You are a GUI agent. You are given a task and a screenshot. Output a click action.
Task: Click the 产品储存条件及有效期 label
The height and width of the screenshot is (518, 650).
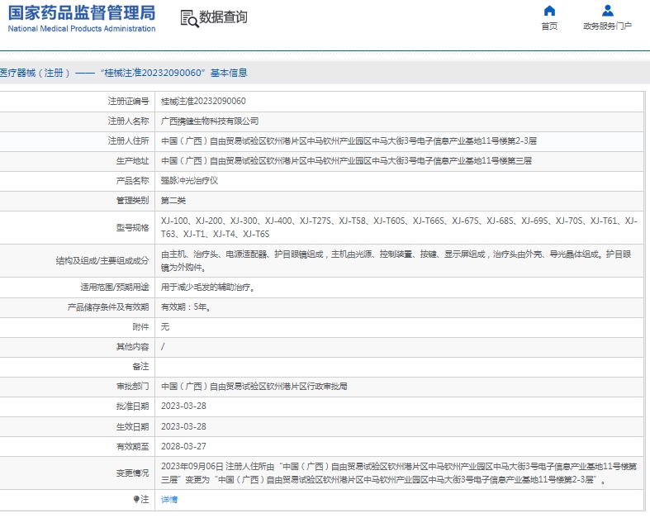107,307
